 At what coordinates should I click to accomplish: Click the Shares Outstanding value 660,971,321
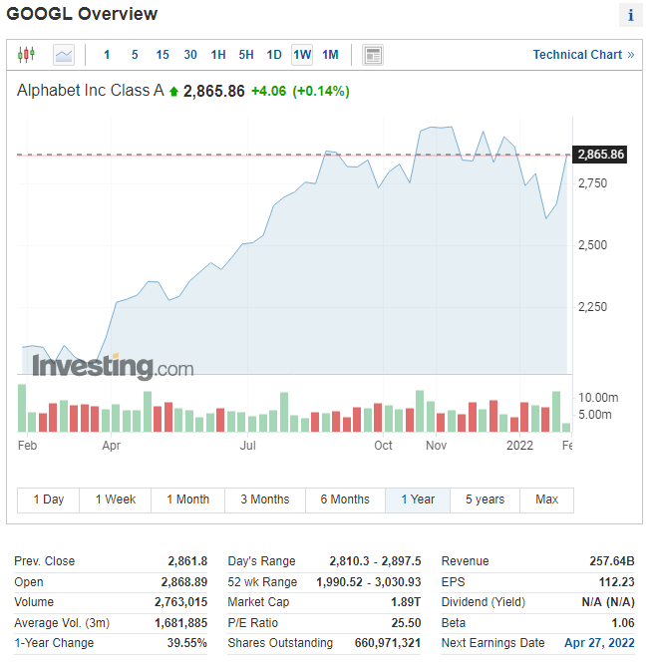[388, 643]
